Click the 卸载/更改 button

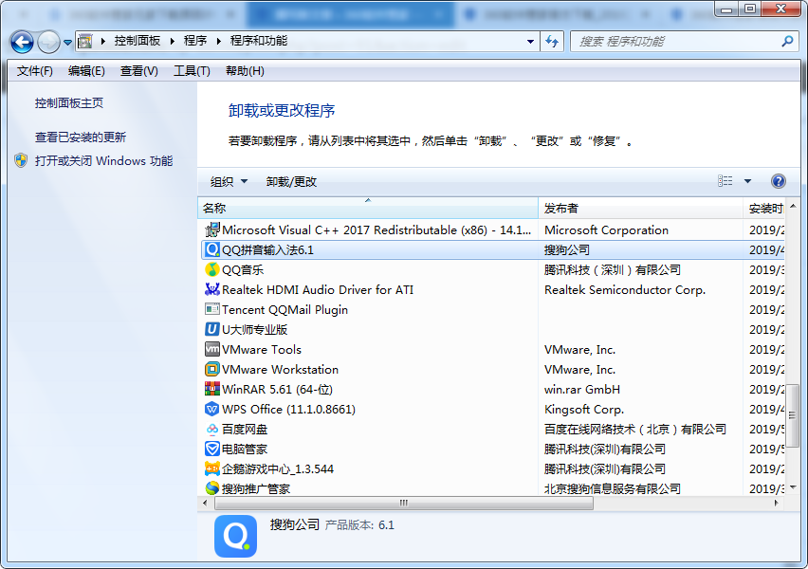point(291,181)
